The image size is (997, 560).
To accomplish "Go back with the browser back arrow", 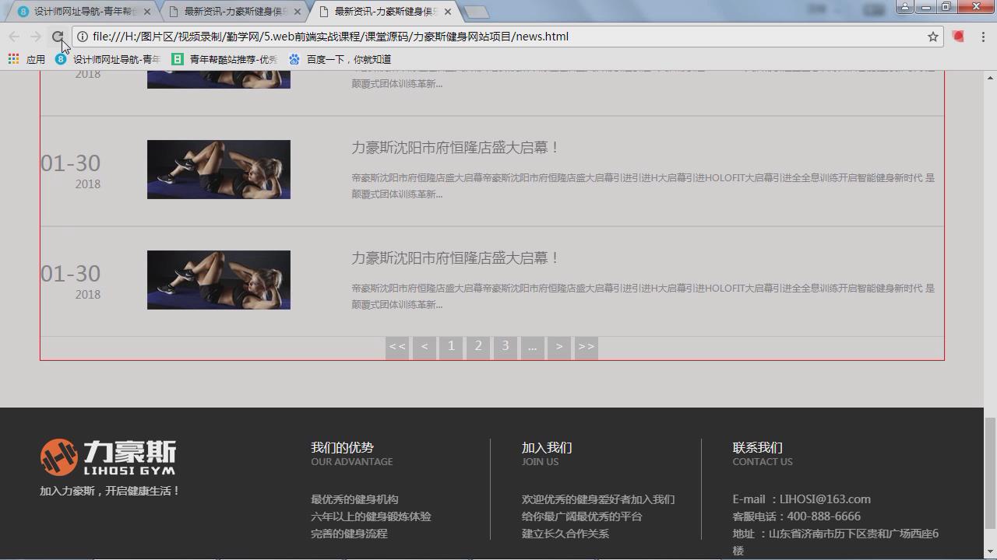I will pyautogui.click(x=14, y=37).
